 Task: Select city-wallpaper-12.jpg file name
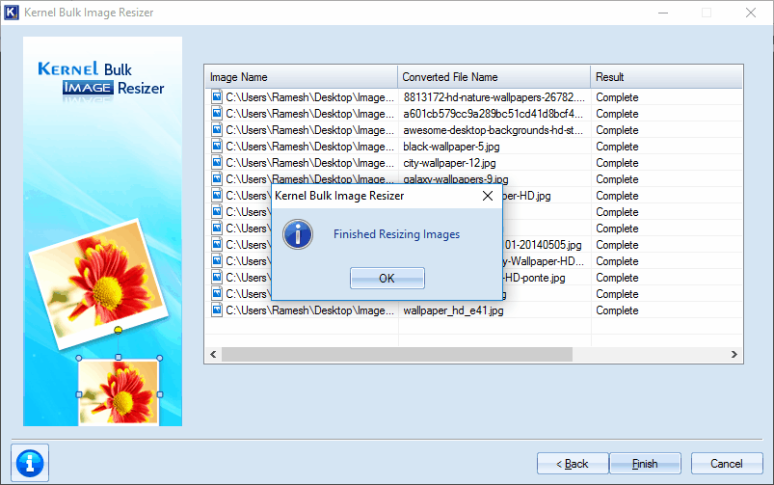(x=449, y=163)
